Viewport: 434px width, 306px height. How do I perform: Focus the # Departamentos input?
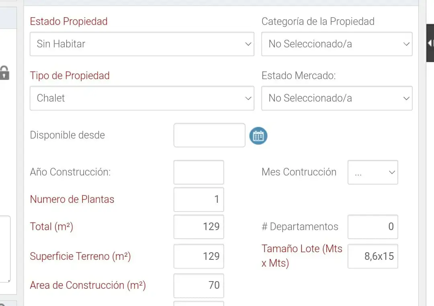pos(373,227)
